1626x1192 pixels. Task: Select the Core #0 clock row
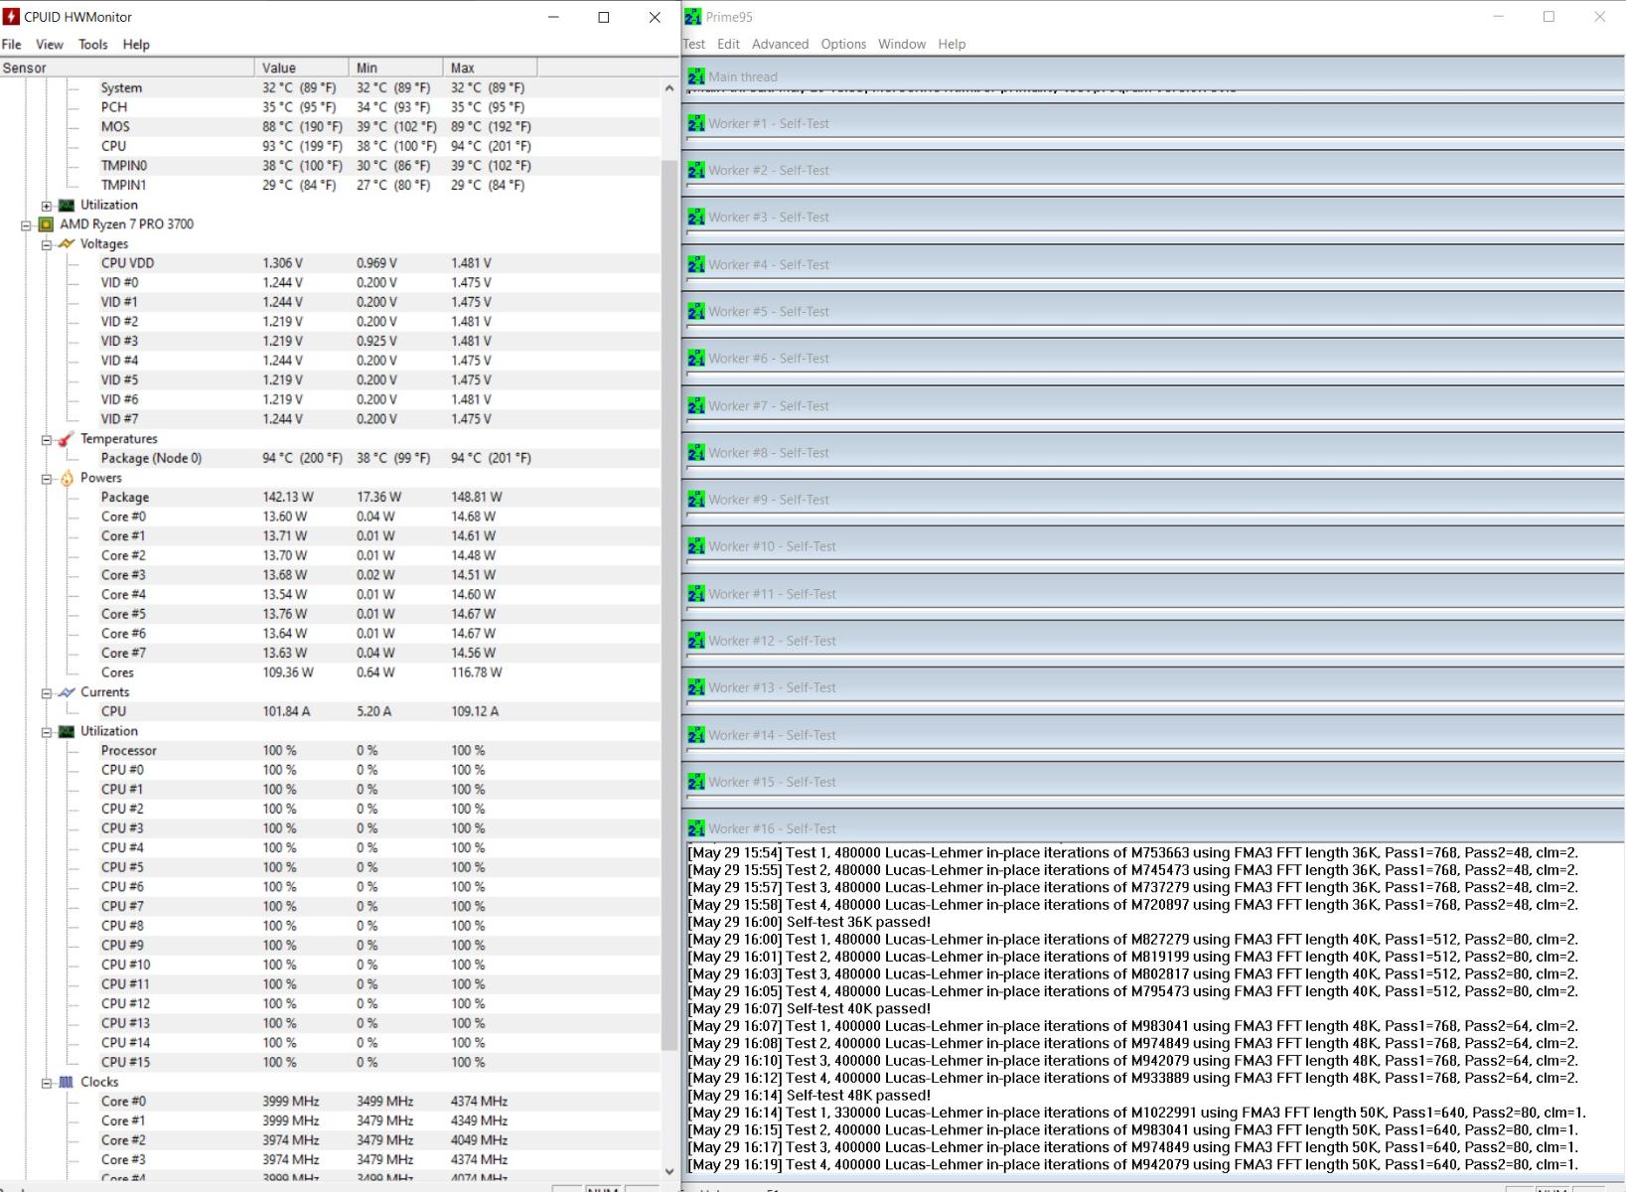(331, 1102)
